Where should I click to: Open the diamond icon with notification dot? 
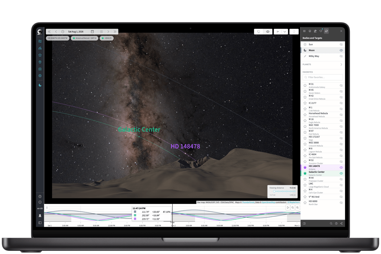point(321,31)
